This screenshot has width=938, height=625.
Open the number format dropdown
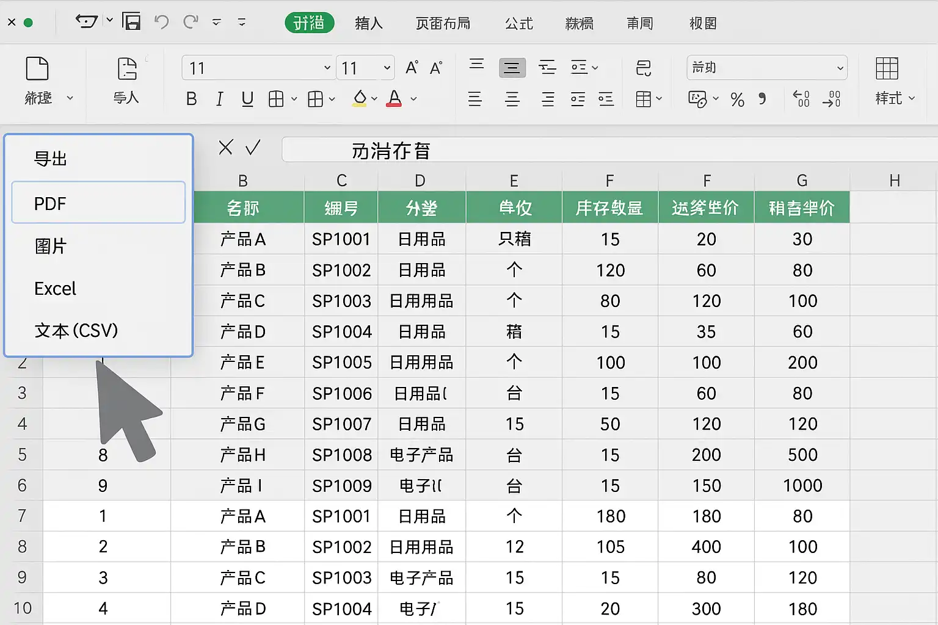click(840, 68)
